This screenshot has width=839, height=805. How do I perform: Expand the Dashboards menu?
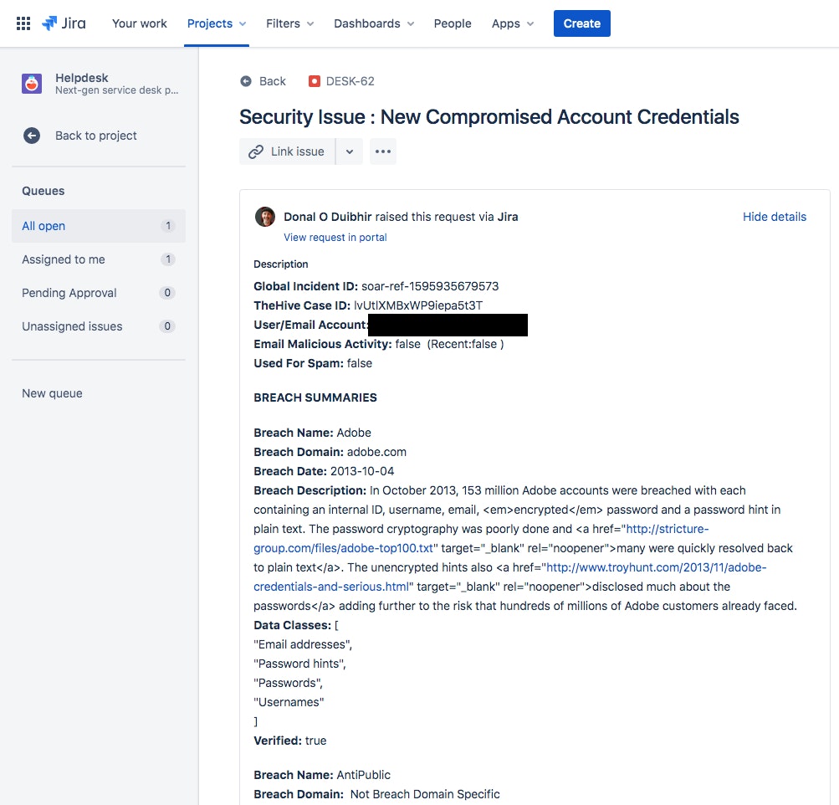click(x=373, y=23)
